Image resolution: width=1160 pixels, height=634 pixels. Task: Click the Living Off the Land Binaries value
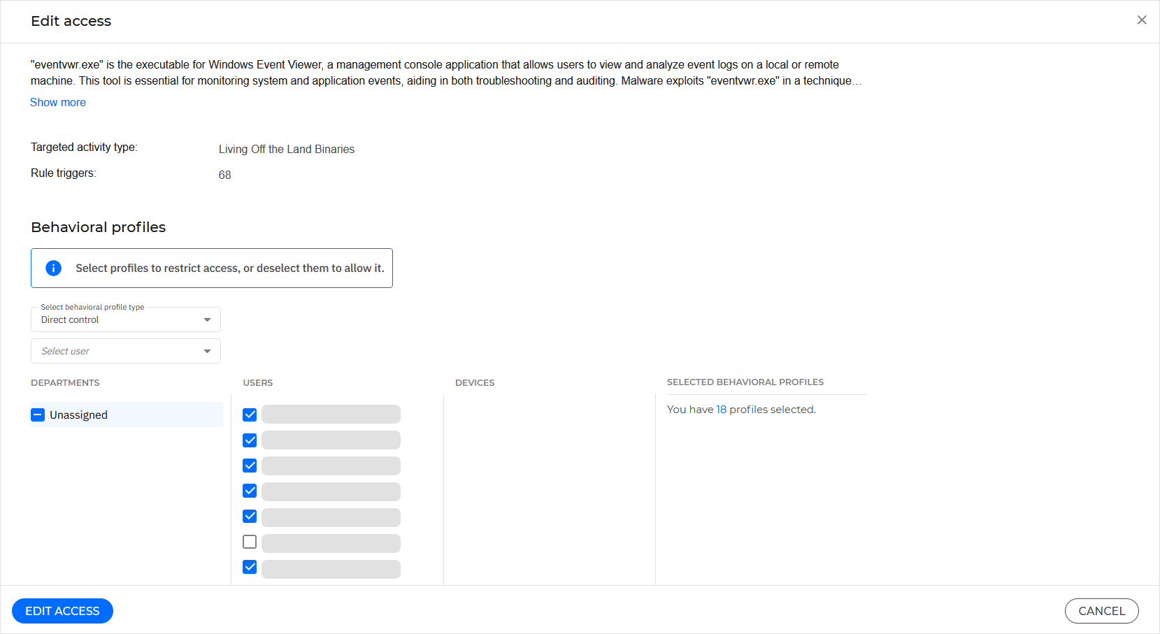coord(287,150)
